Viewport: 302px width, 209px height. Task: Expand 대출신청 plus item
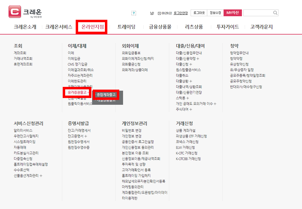pyautogui.click(x=184, y=64)
